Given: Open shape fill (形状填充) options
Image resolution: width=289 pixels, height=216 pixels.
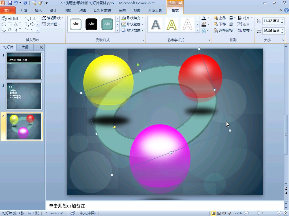Looking at the screenshot, I should click(133, 18).
